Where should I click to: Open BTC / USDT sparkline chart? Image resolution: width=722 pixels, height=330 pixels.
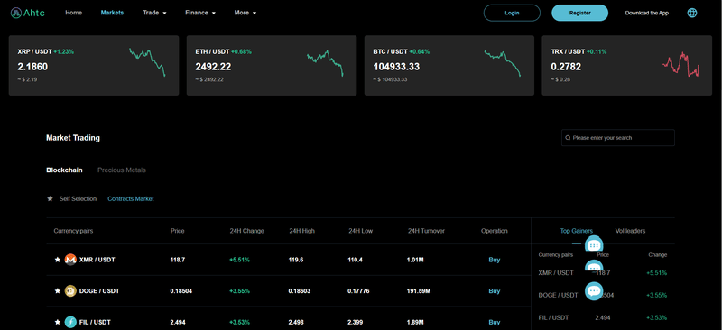tap(503, 62)
